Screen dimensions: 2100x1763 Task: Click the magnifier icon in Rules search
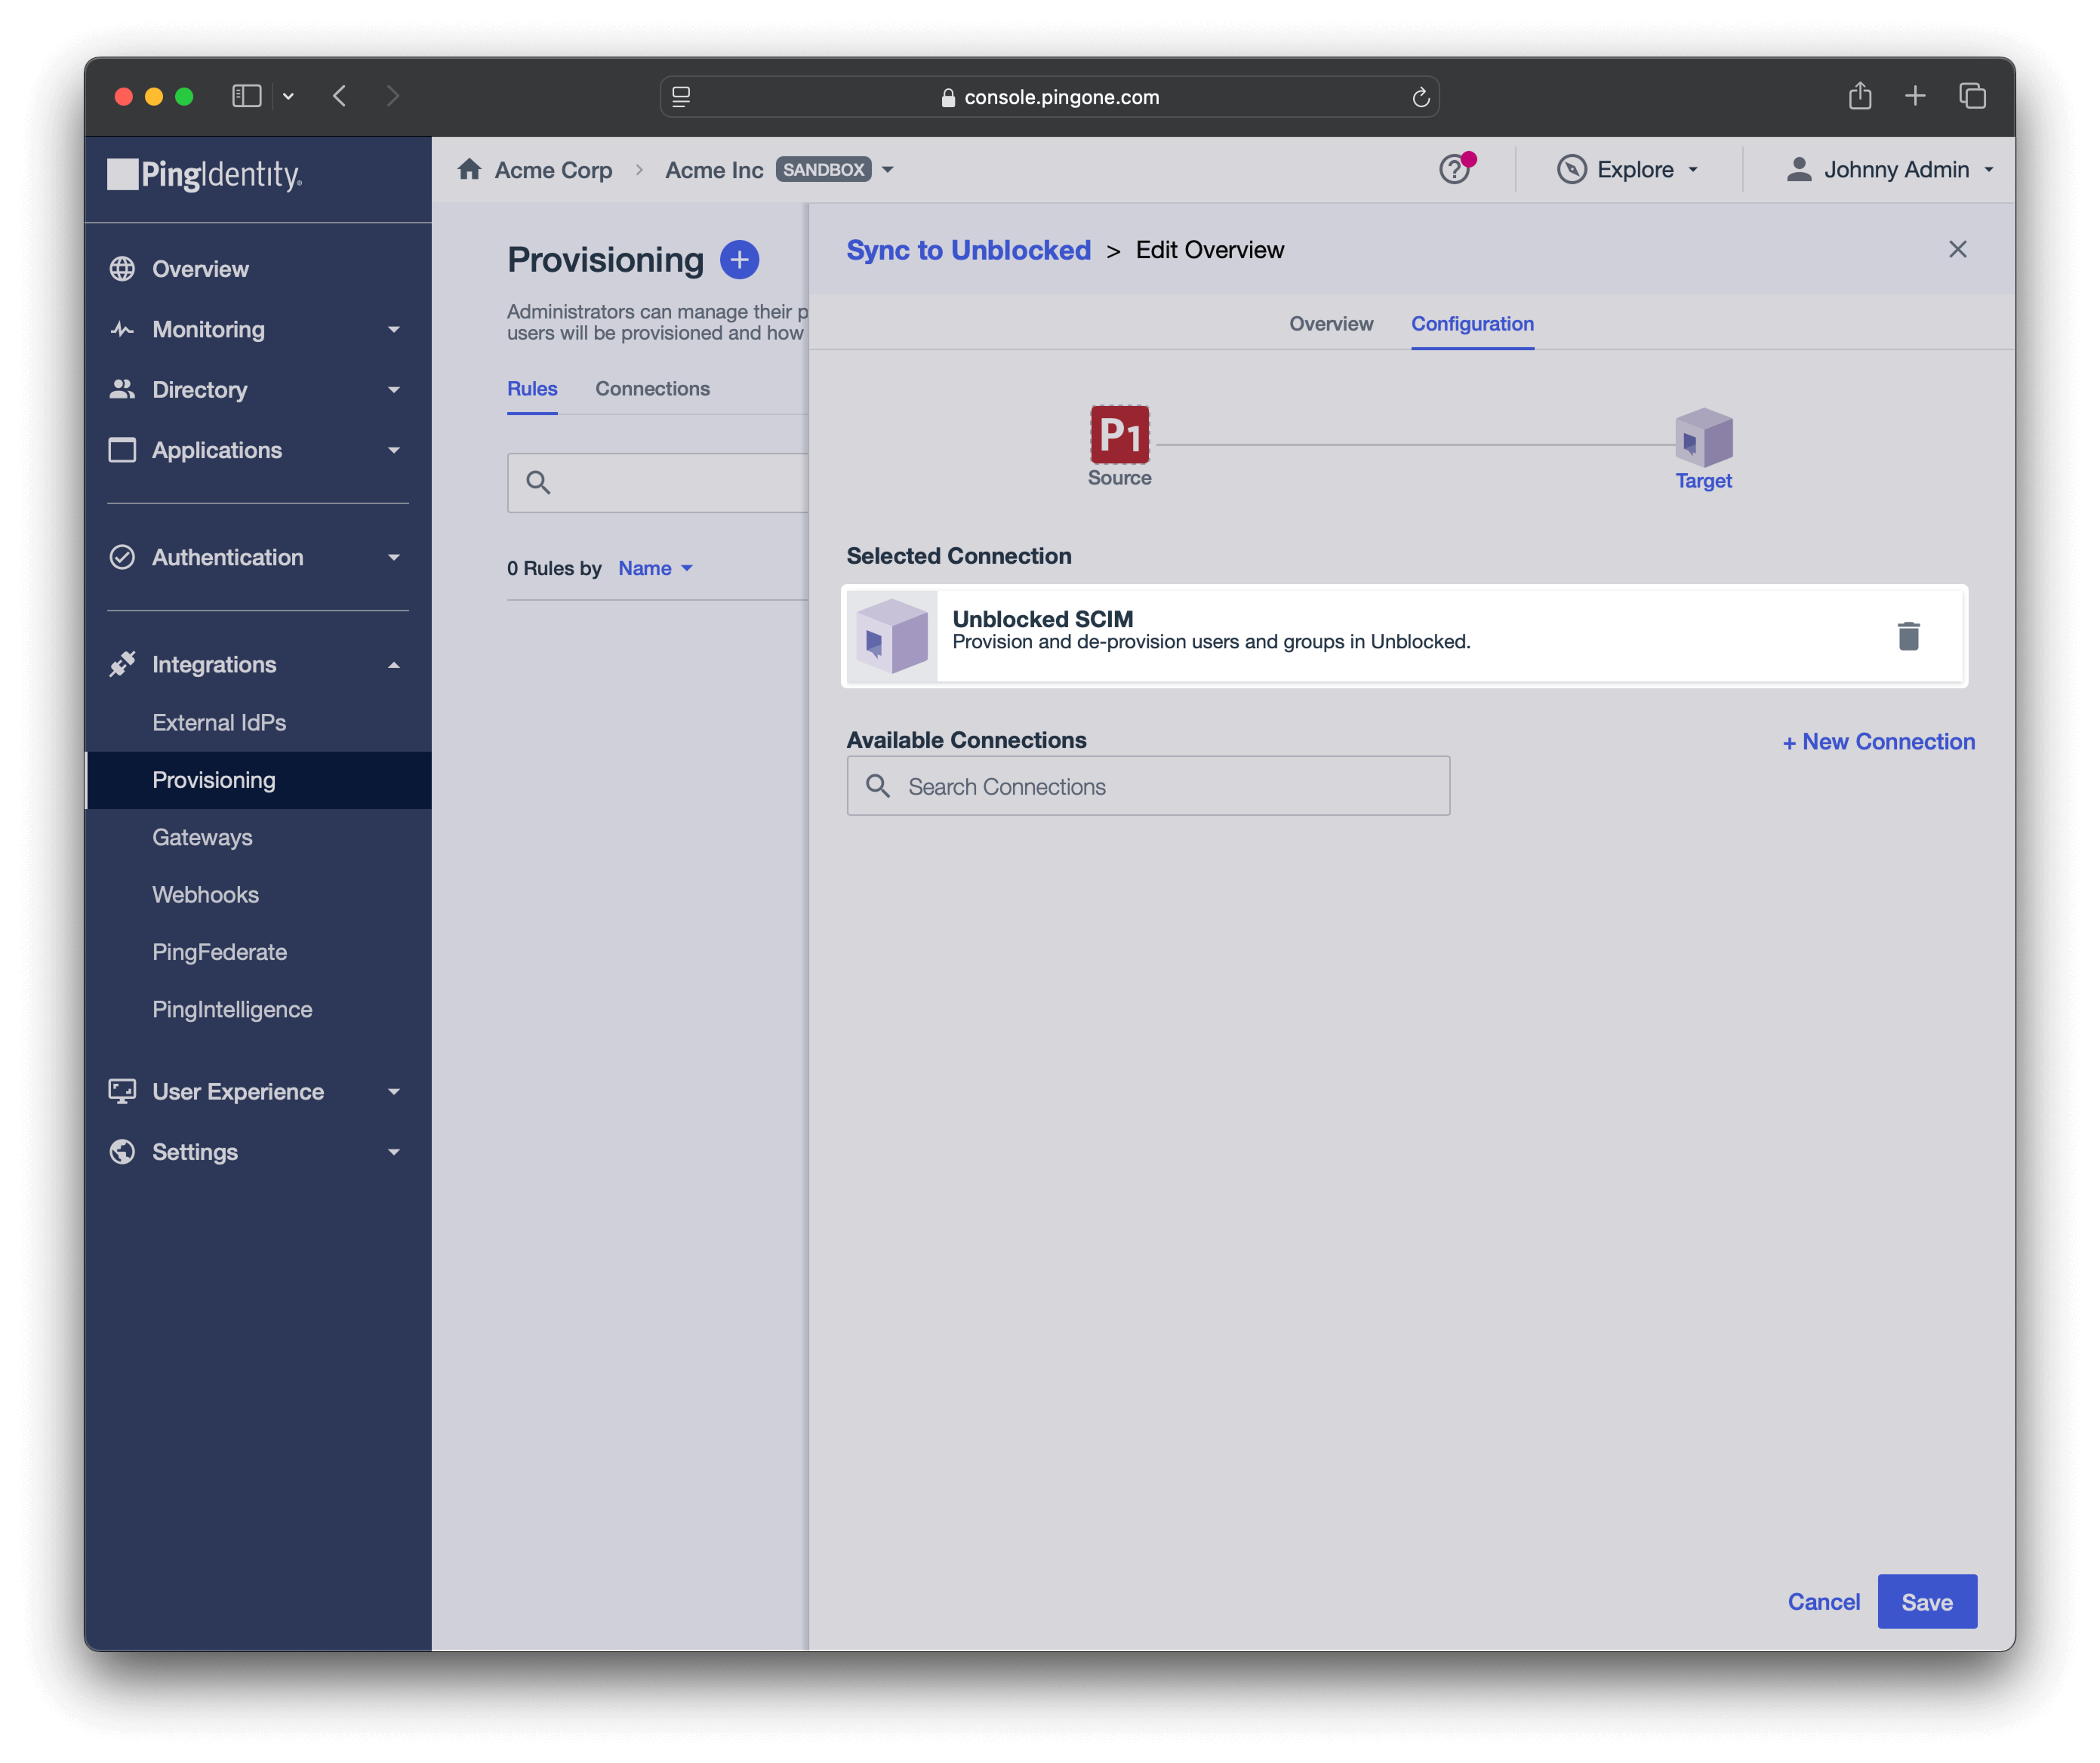pyautogui.click(x=538, y=483)
